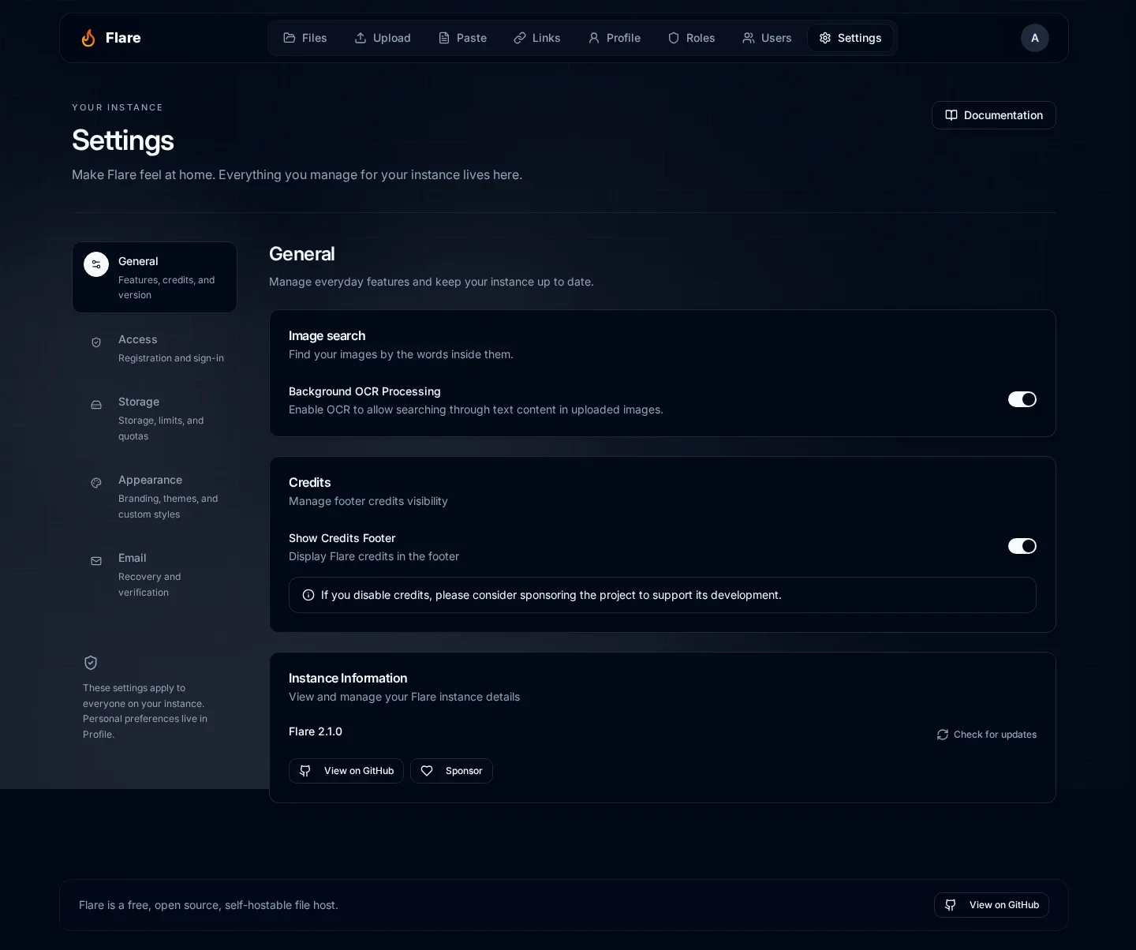The width and height of the screenshot is (1136, 950).
Task: Go to Files in top navigation
Action: (305, 38)
